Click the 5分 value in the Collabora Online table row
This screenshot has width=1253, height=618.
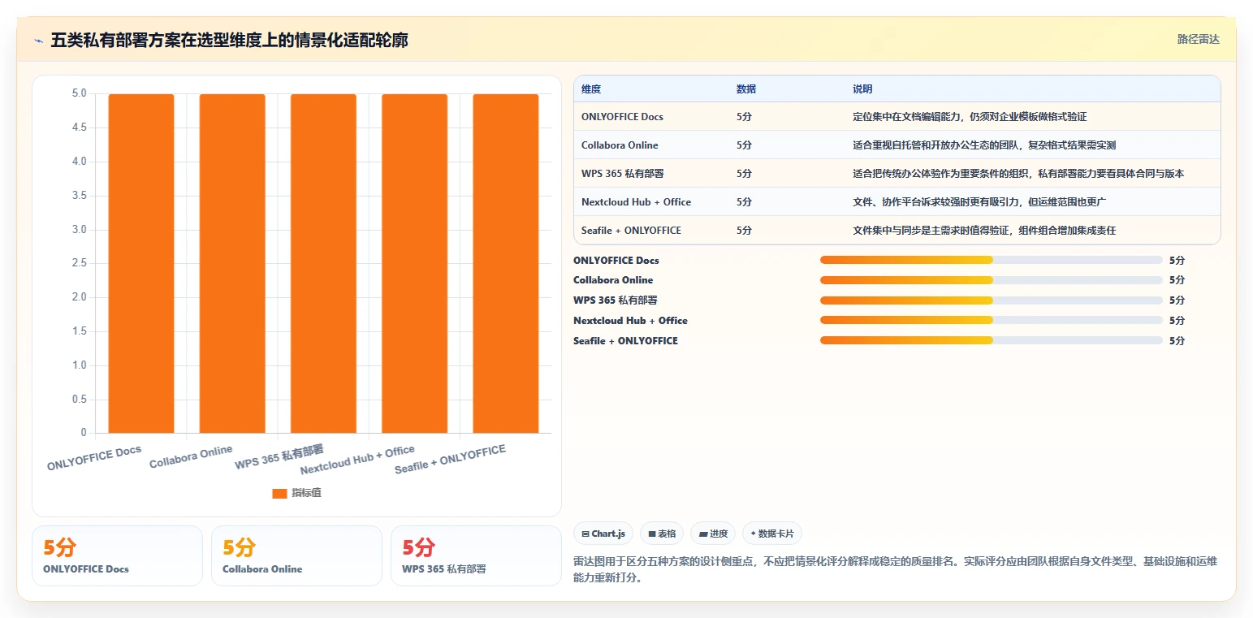pos(744,145)
